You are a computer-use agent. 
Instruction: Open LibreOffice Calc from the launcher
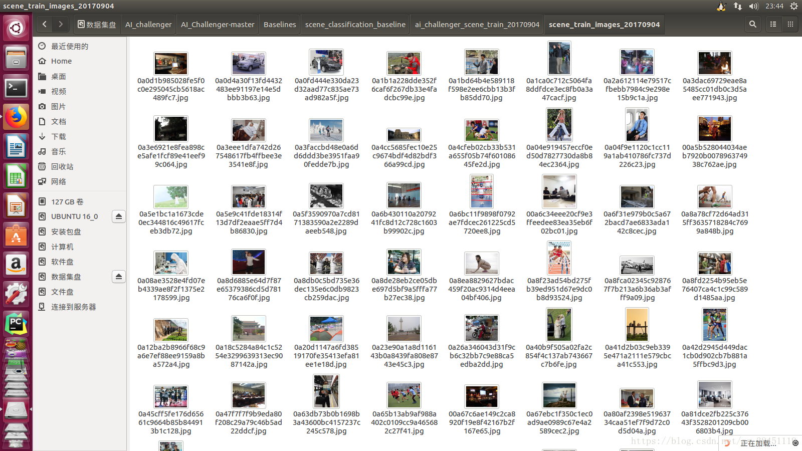pos(16,177)
